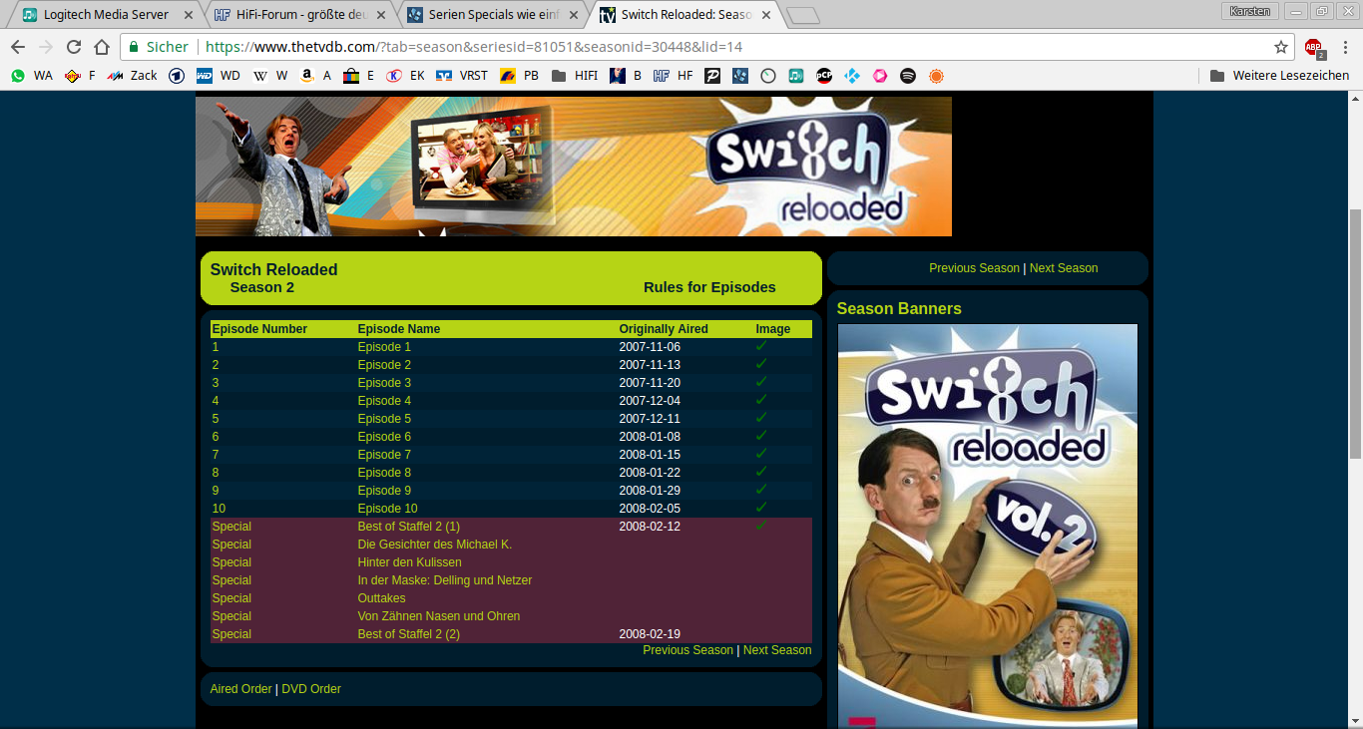Image resolution: width=1363 pixels, height=729 pixels.
Task: Switch to Aired Order view
Action: pyautogui.click(x=240, y=689)
